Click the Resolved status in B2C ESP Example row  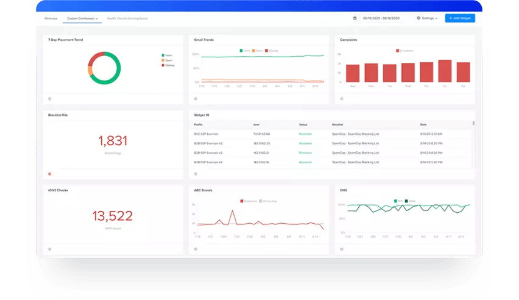click(305, 134)
